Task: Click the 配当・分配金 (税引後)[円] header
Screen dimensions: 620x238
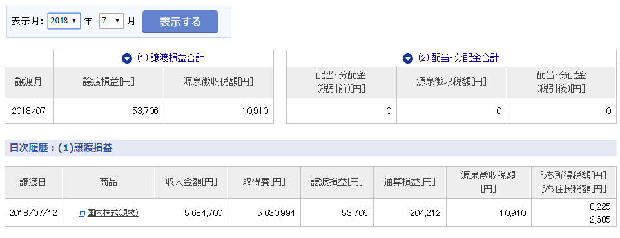Action: click(x=561, y=82)
